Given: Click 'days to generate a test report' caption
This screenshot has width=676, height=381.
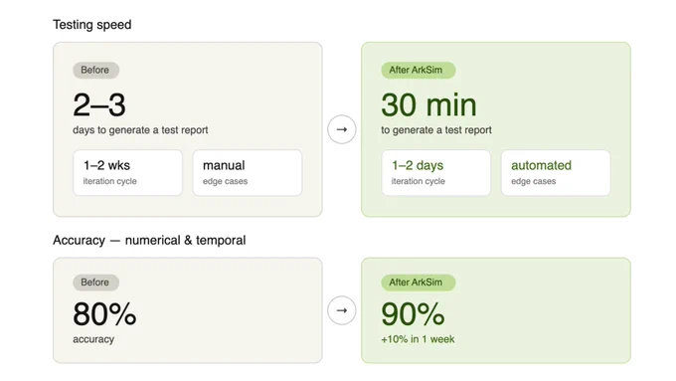Looking at the screenshot, I should coord(140,130).
